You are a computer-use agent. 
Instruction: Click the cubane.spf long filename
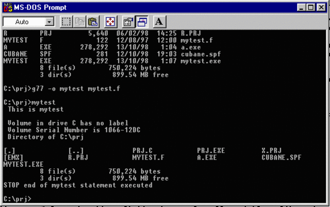pos(201,54)
